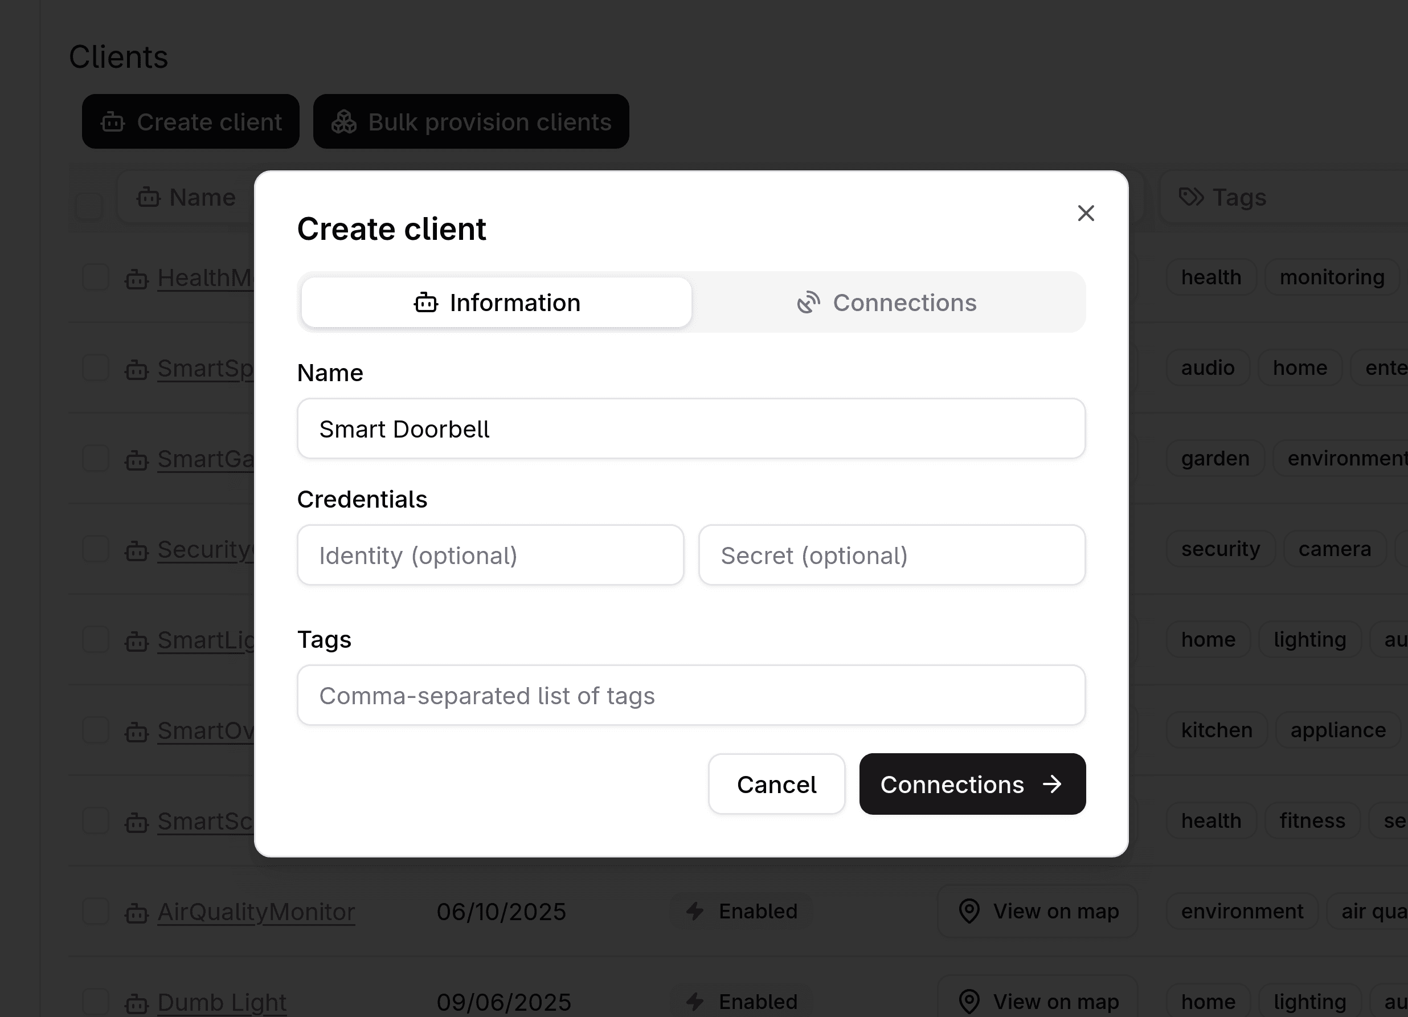This screenshot has width=1408, height=1017.
Task: Click the map pin icon for AirQualityMonitor
Action: [968, 912]
